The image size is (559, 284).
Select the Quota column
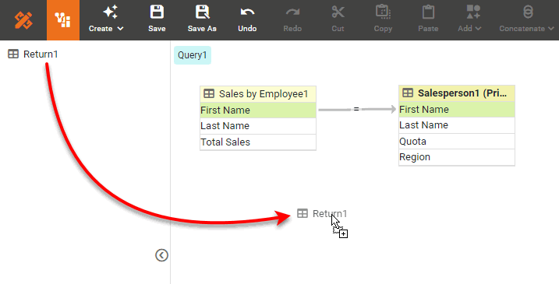click(457, 142)
